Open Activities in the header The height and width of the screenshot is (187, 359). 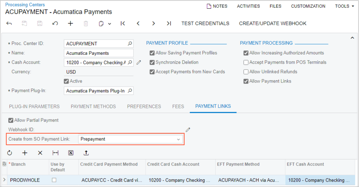249,6
